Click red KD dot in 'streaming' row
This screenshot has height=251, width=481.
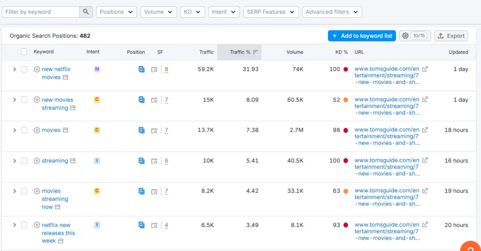pos(346,160)
